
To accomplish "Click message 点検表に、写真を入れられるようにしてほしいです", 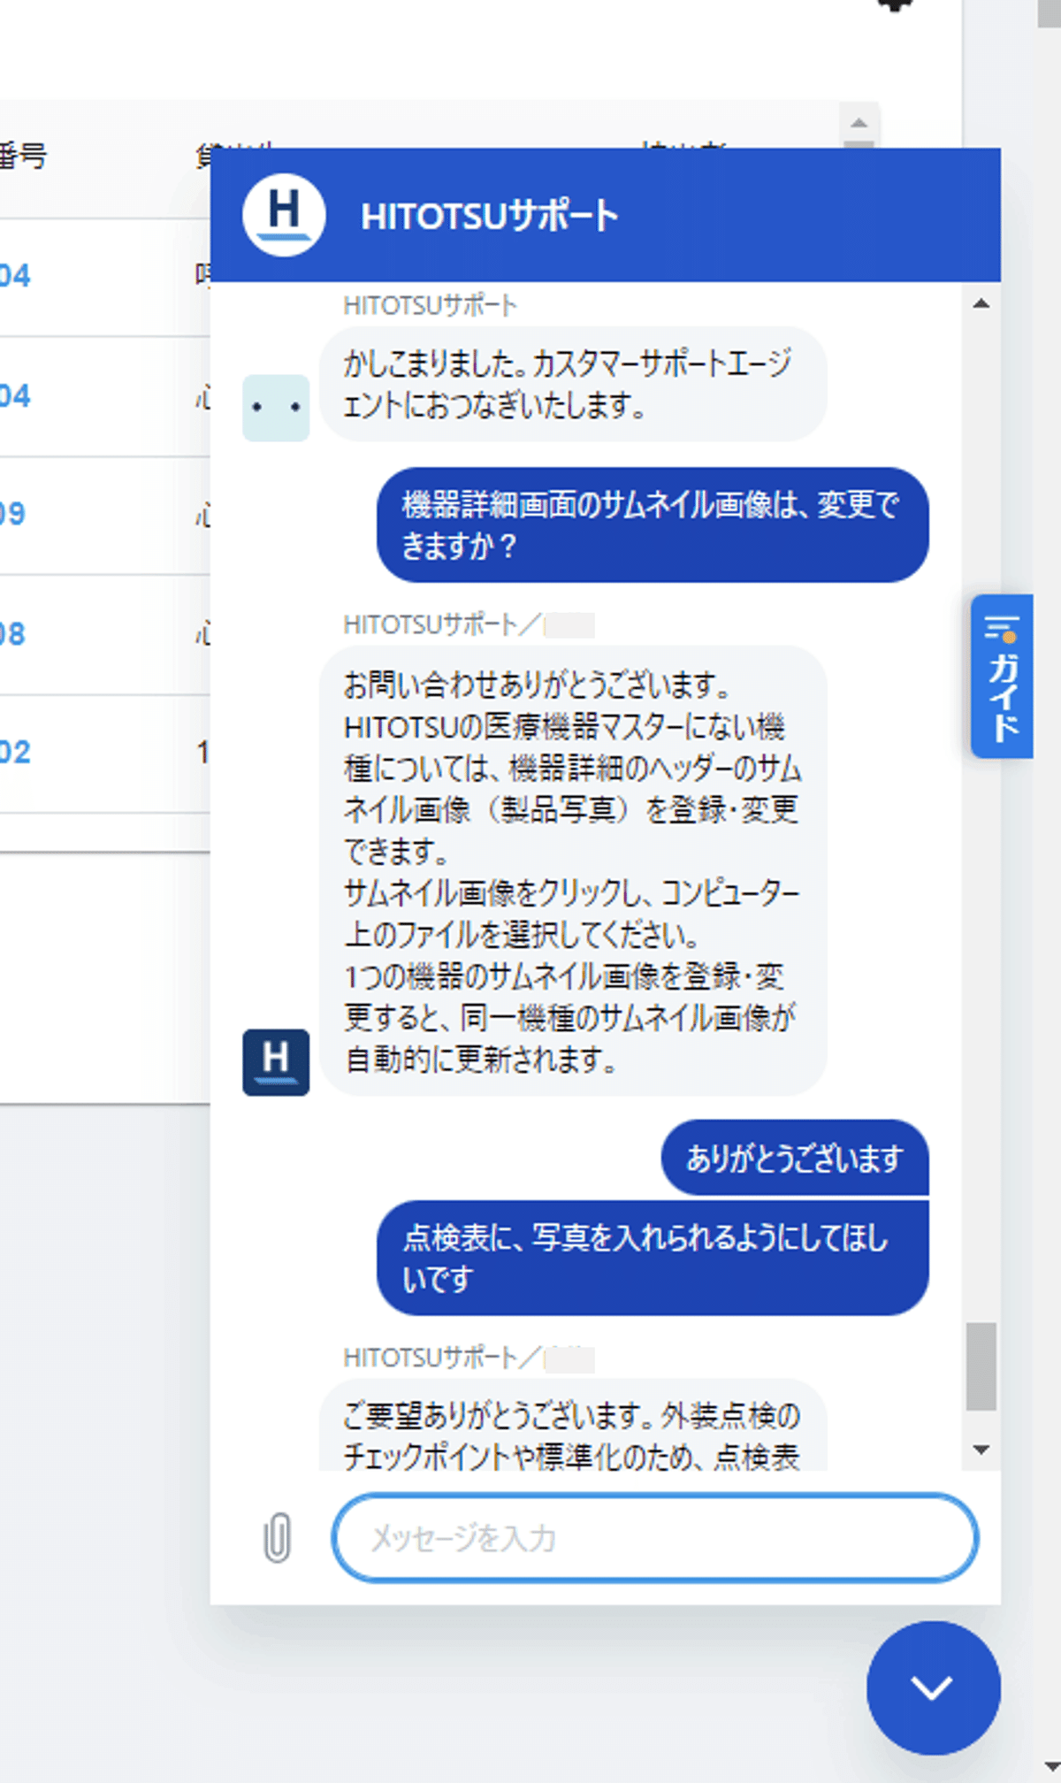I will 653,1258.
